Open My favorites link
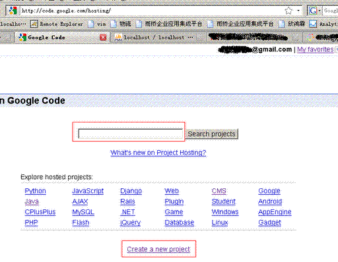This screenshot has height=262, width=338. [x=316, y=49]
